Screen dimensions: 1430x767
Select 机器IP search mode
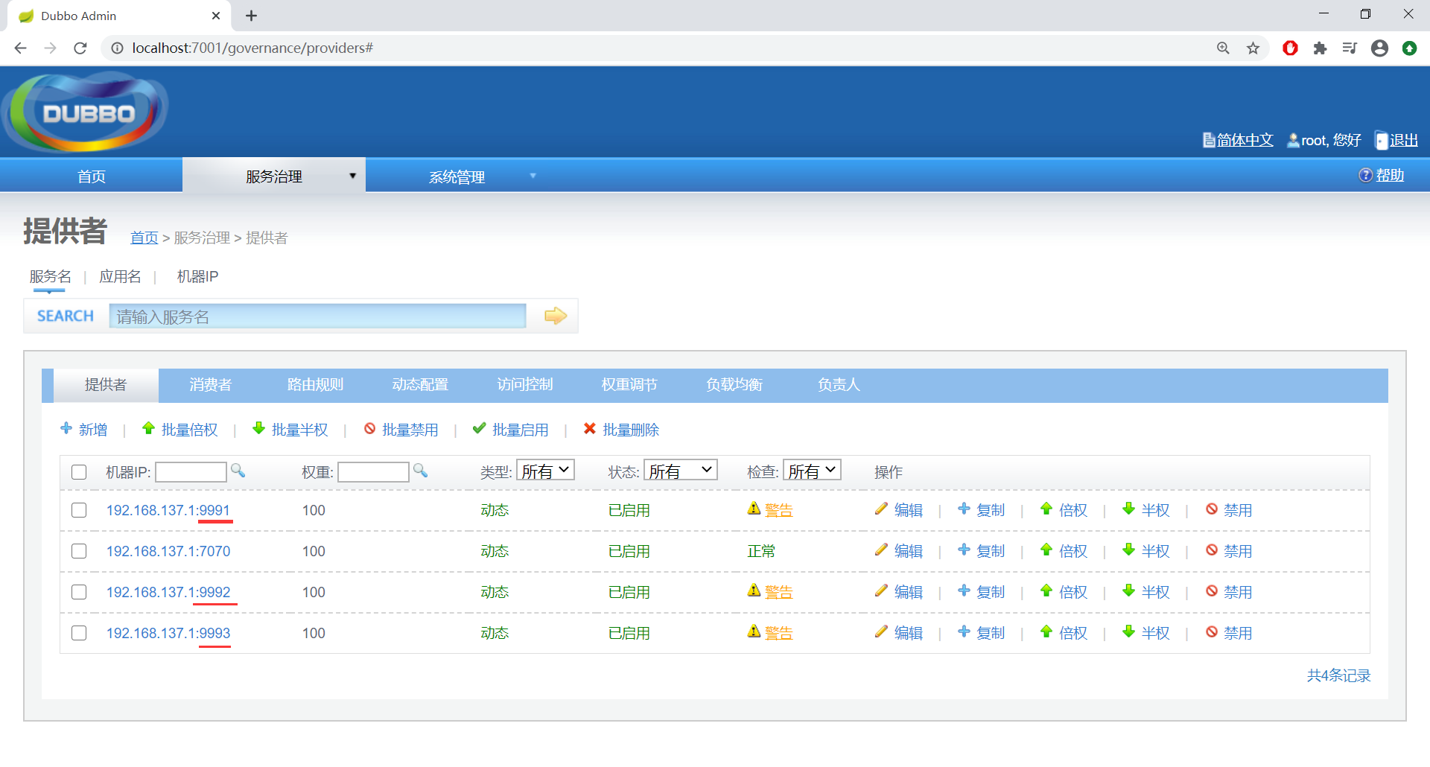point(197,277)
